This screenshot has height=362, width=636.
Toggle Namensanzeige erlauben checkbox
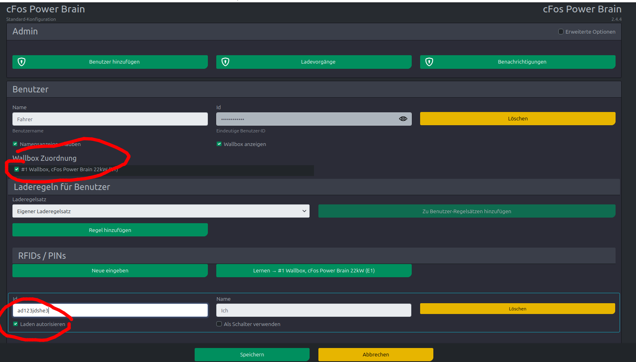(15, 144)
